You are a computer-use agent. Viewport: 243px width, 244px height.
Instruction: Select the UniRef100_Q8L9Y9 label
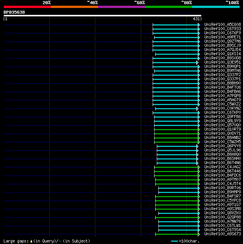[222, 121]
